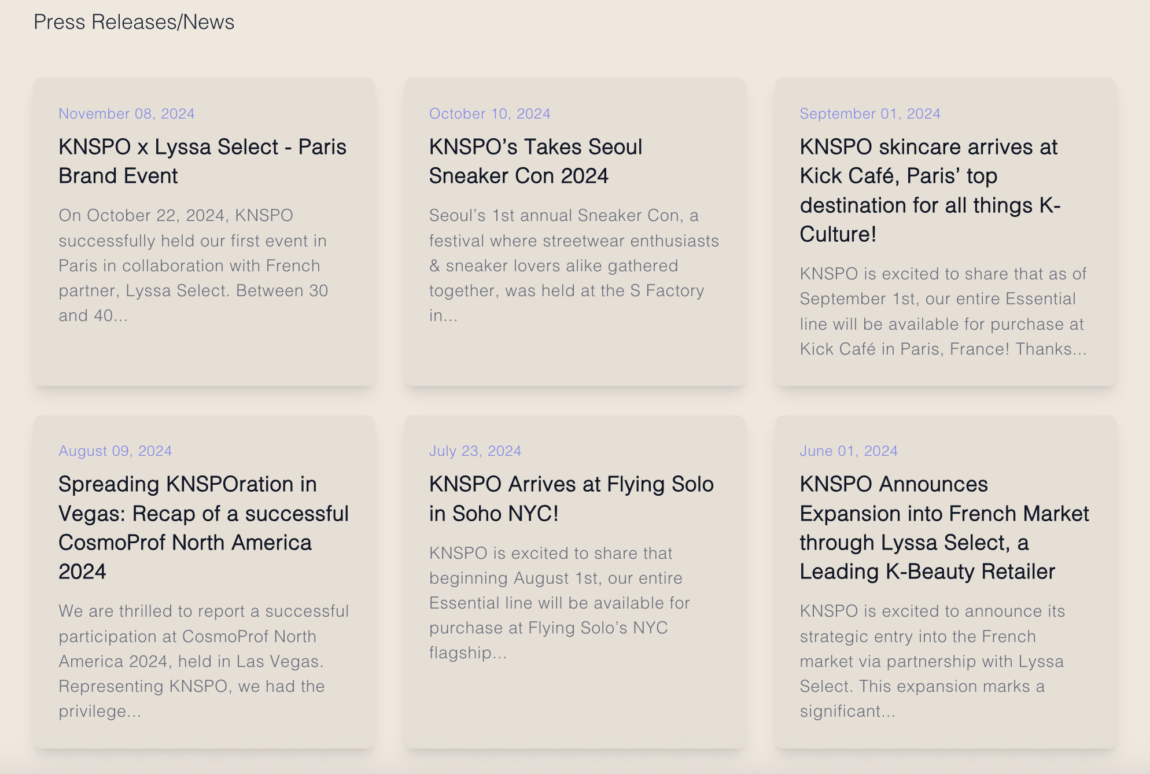The height and width of the screenshot is (774, 1150).
Task: Open the CosmoProf North America recap headline
Action: tap(203, 528)
